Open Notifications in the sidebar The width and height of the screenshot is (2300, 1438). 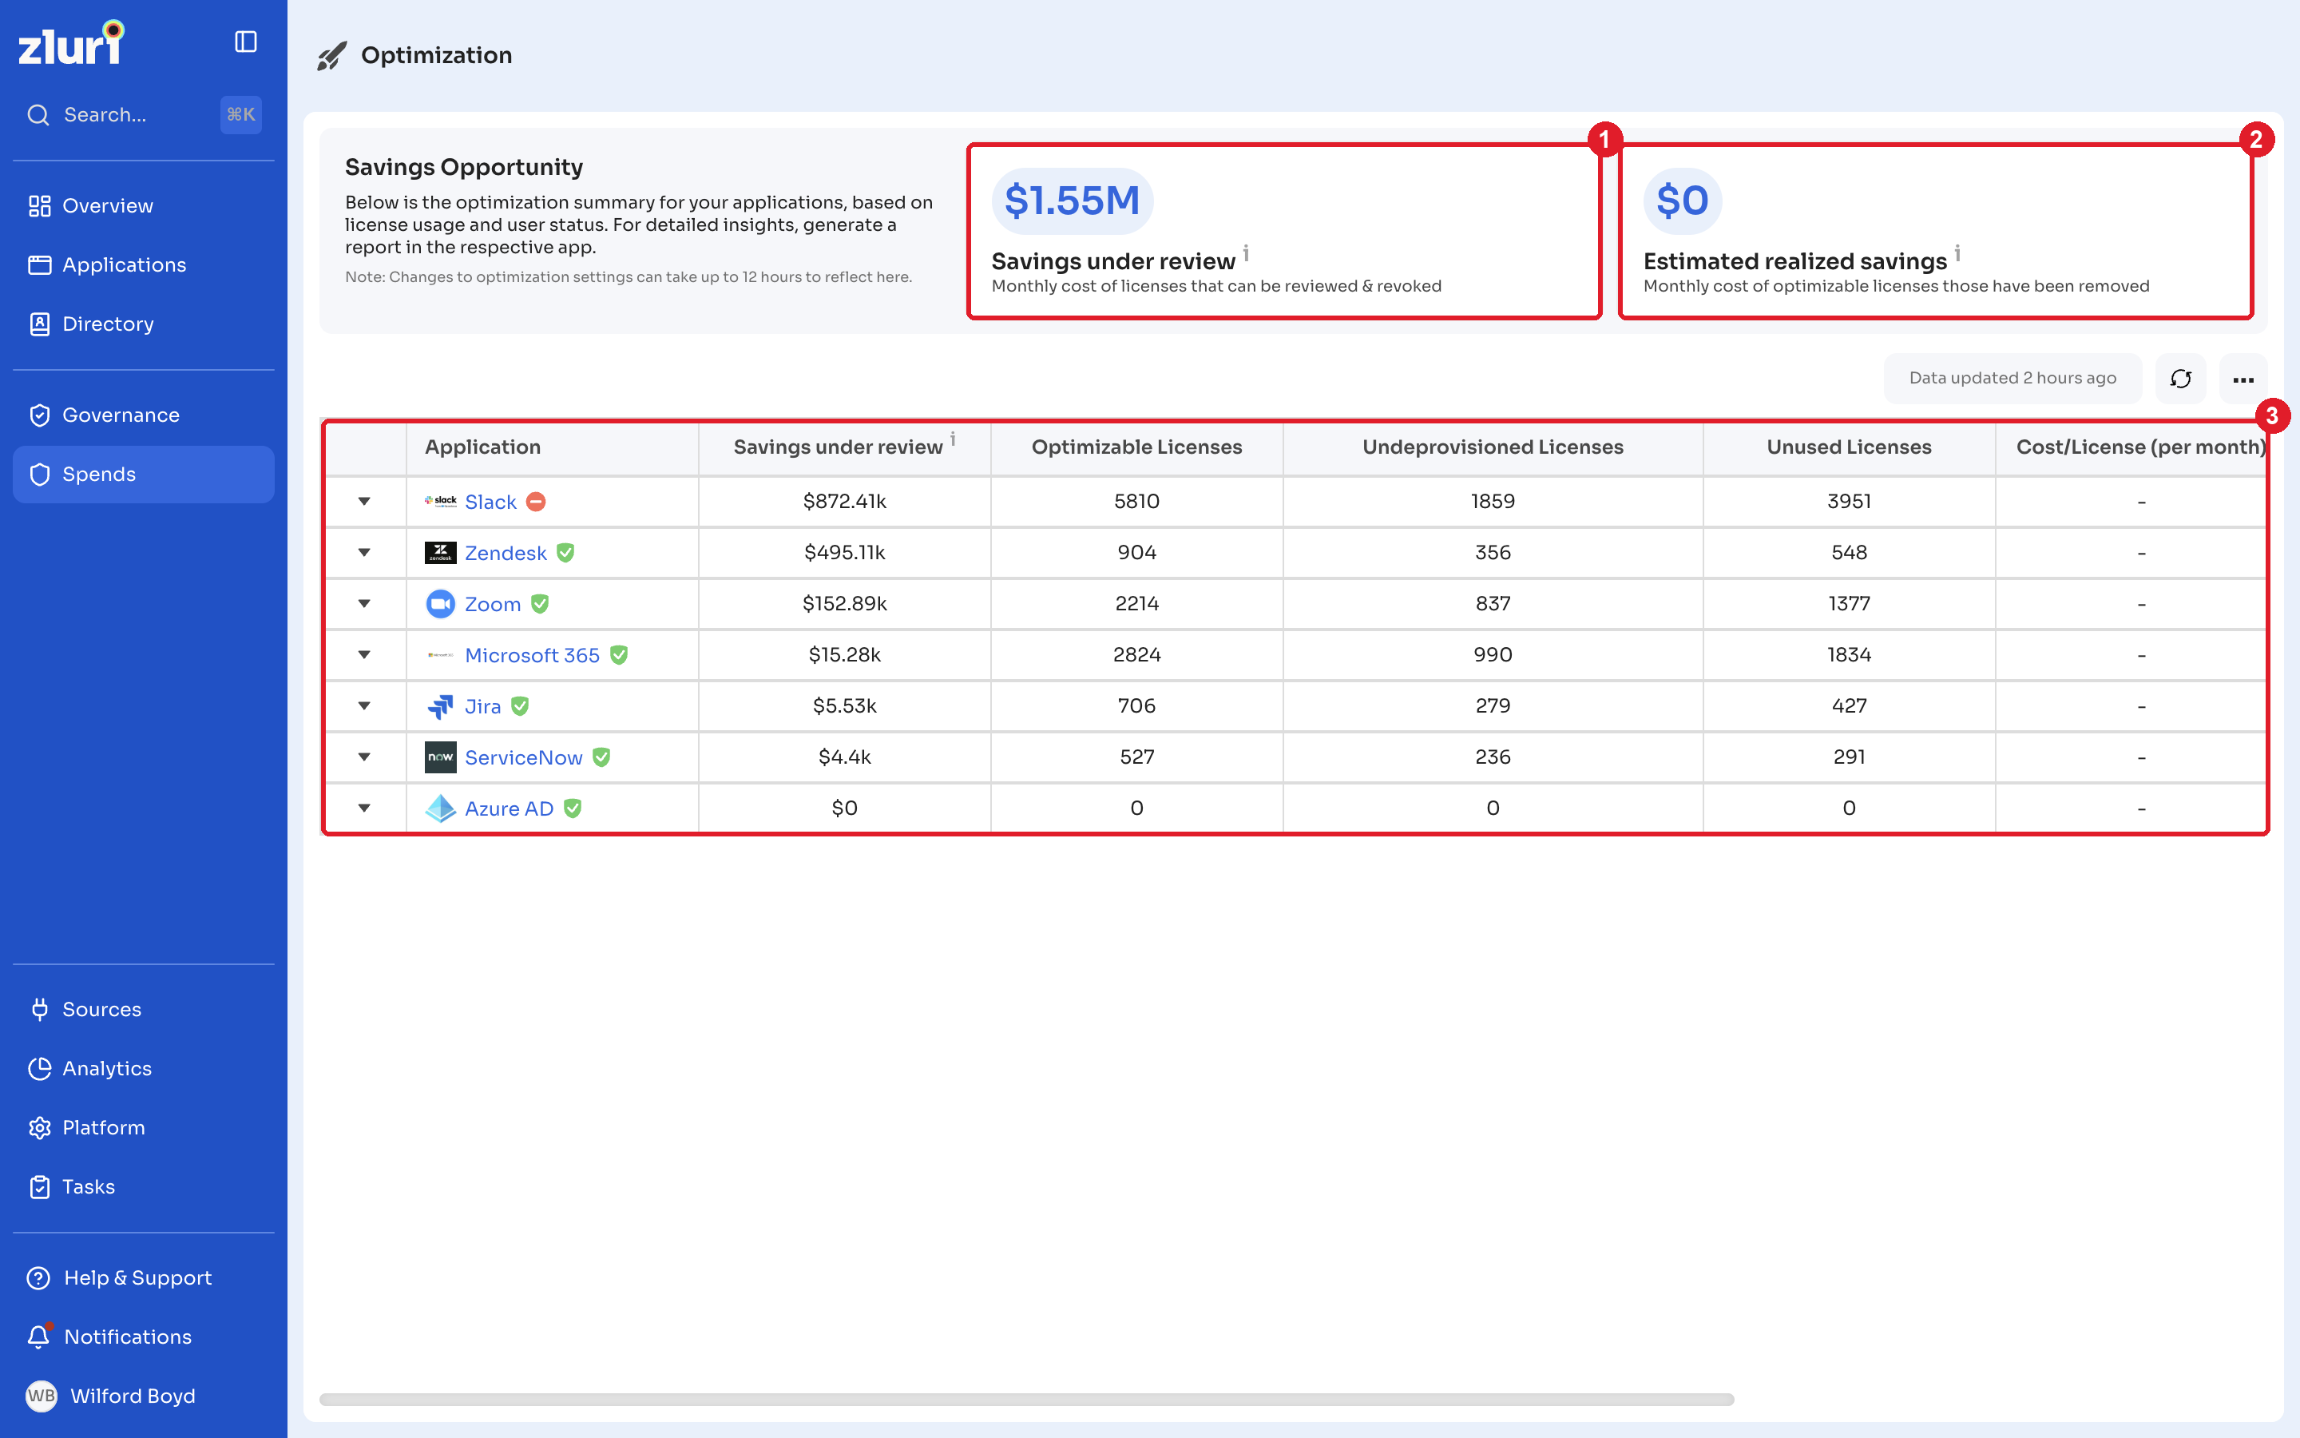point(144,1337)
